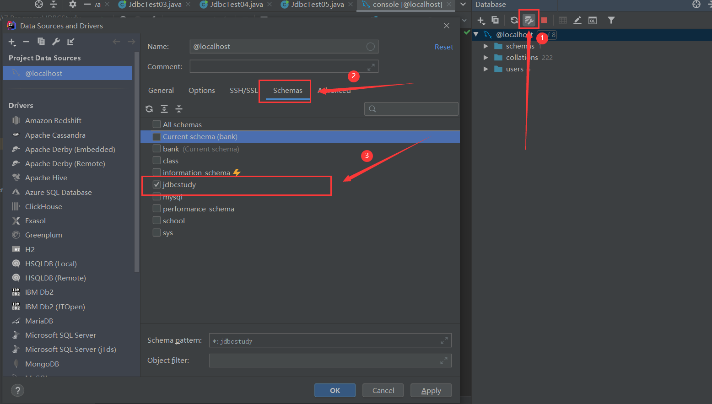Open the query console icon in the Database panel
The height and width of the screenshot is (404, 712).
tap(593, 20)
